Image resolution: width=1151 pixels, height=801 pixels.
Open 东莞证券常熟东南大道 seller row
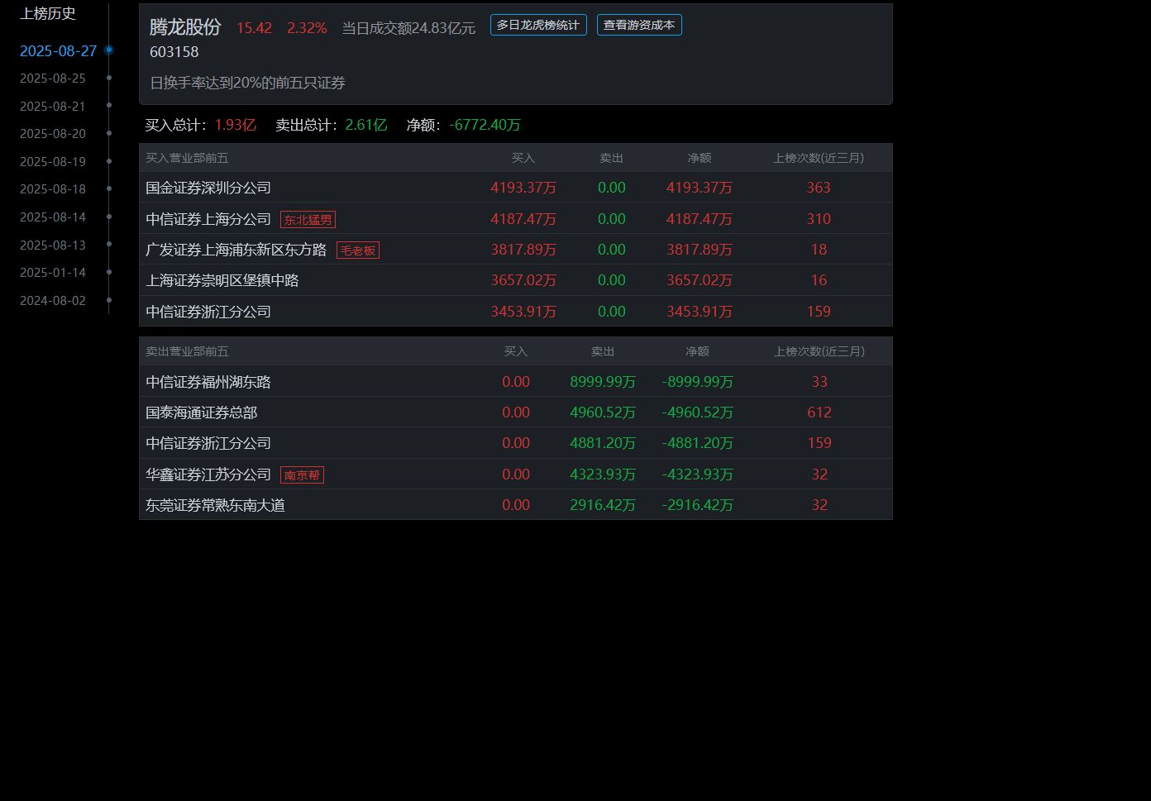pos(516,505)
